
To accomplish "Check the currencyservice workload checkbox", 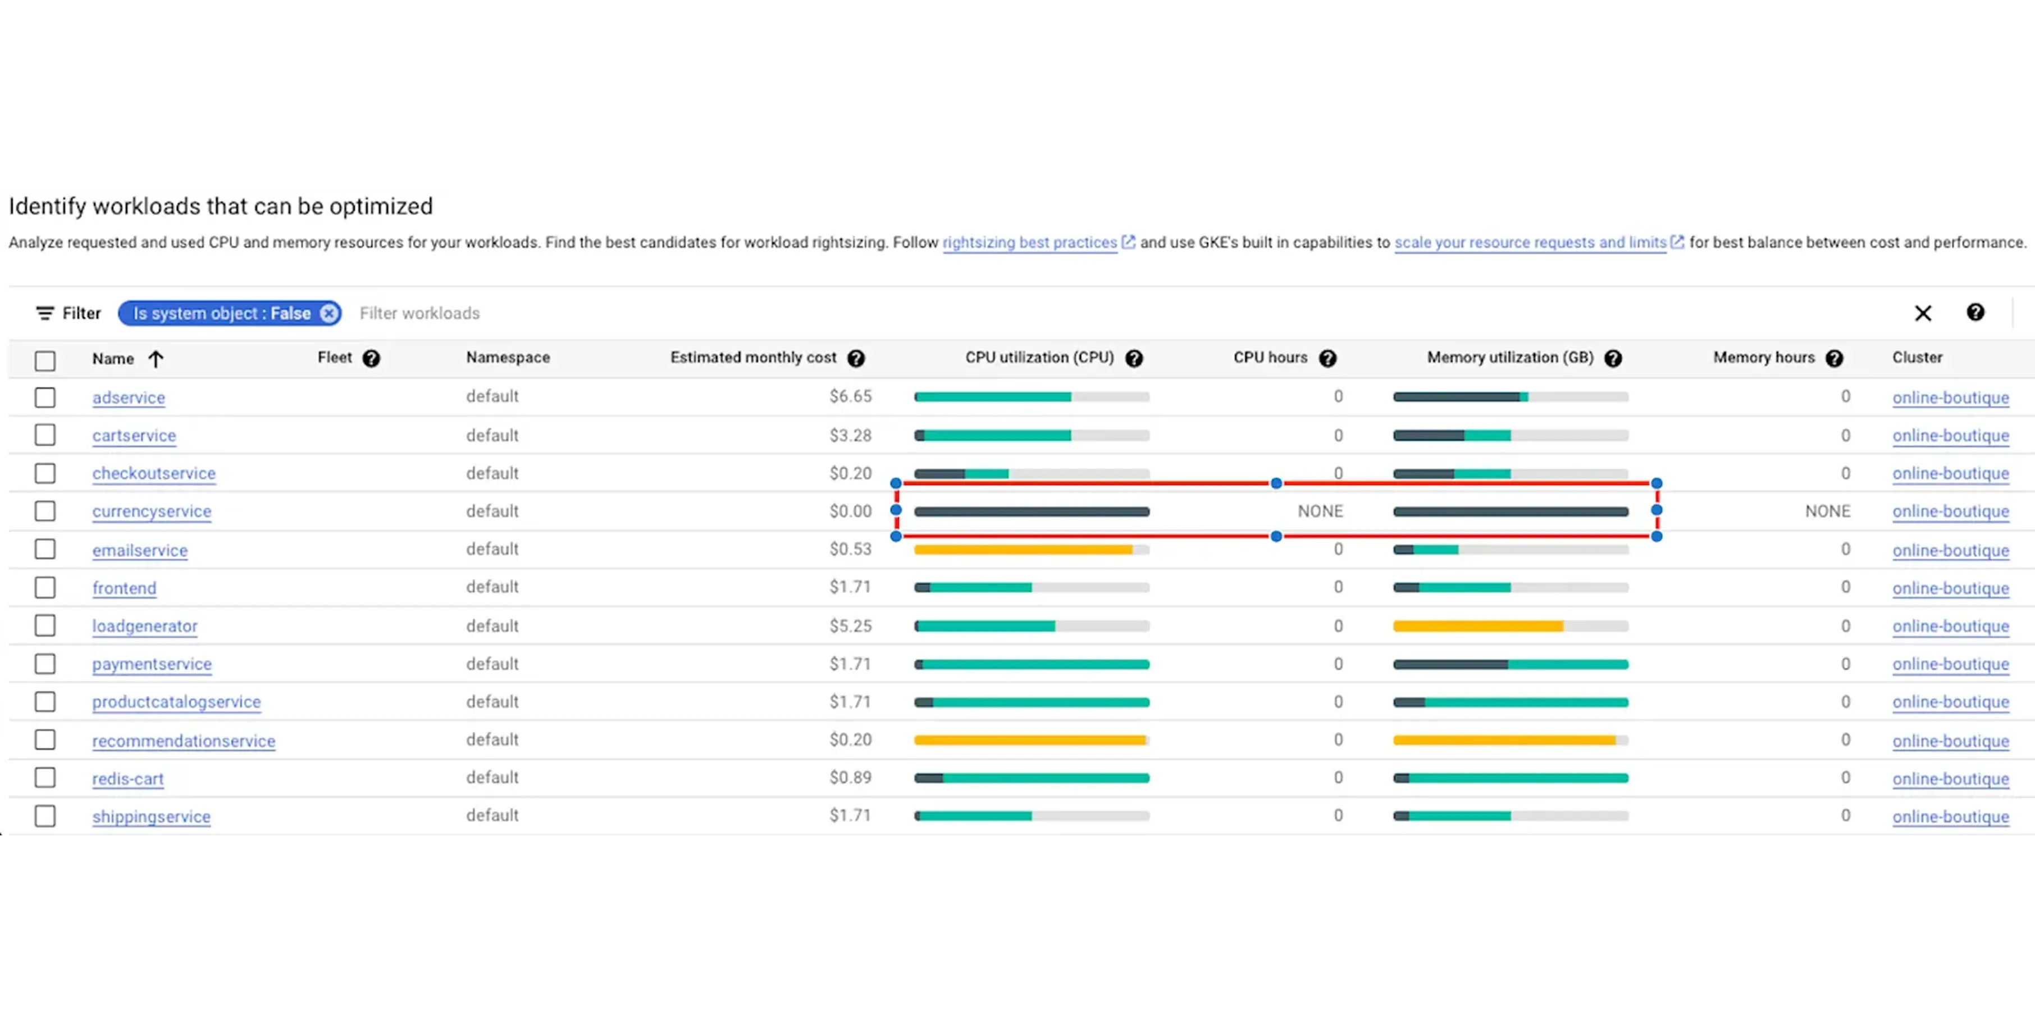I will click(x=45, y=511).
